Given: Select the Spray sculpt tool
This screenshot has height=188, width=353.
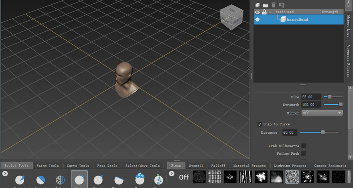Looking at the screenshot, I should [158, 180].
